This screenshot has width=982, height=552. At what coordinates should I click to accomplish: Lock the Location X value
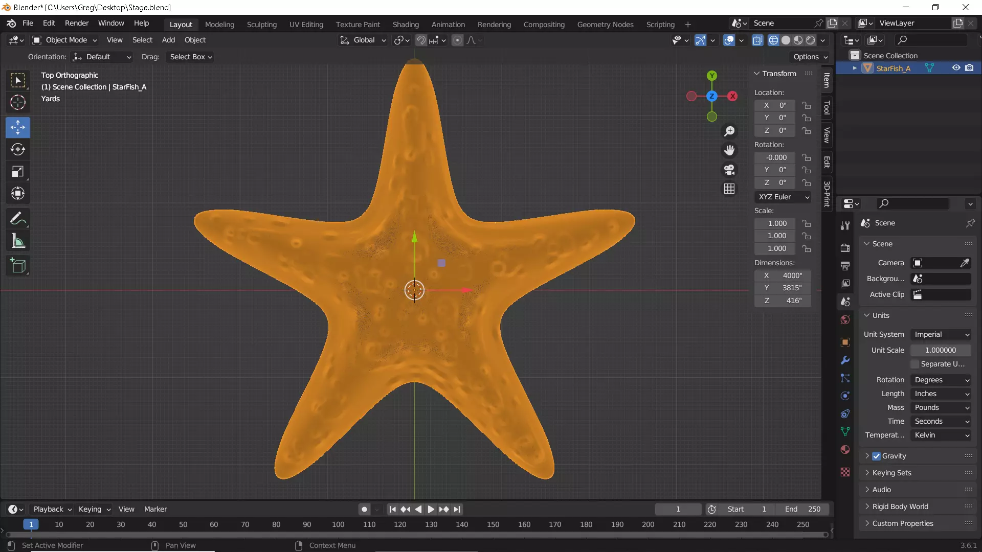tap(807, 105)
